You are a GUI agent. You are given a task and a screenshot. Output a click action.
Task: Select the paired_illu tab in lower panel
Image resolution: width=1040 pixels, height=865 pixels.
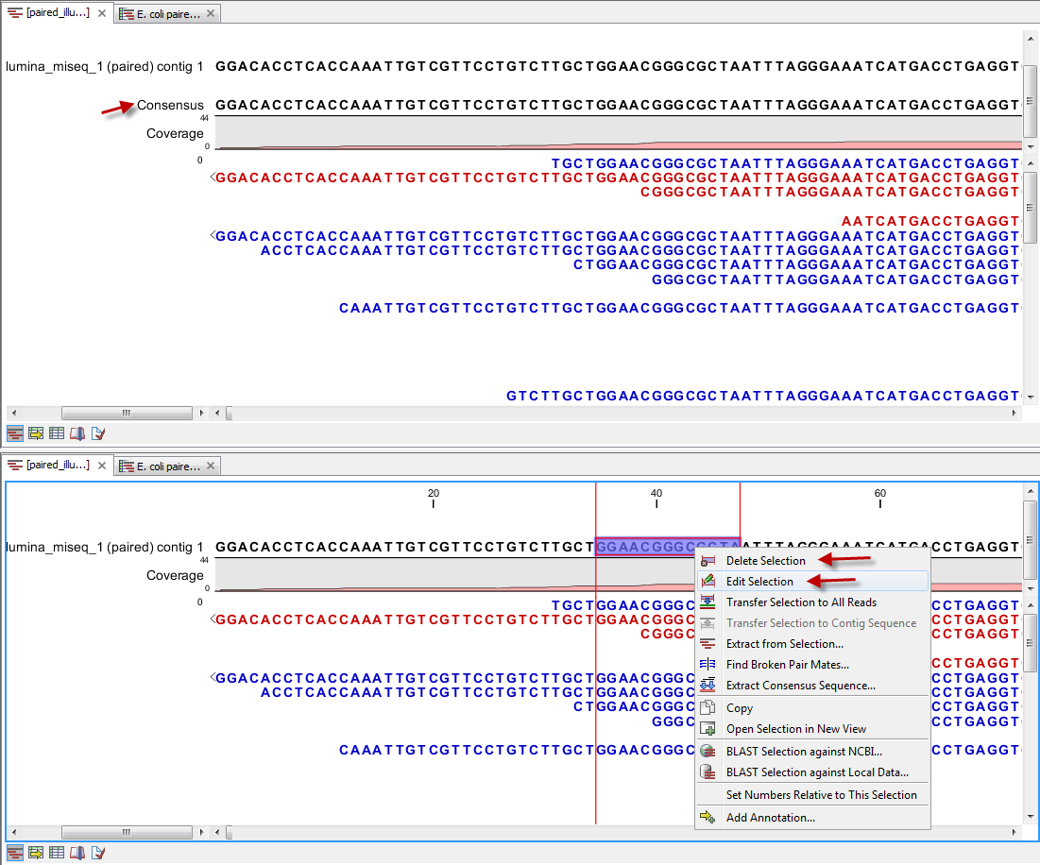pyautogui.click(x=57, y=465)
